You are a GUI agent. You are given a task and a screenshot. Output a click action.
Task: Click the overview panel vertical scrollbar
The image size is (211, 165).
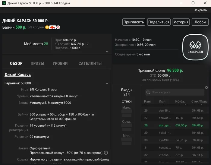(110, 109)
